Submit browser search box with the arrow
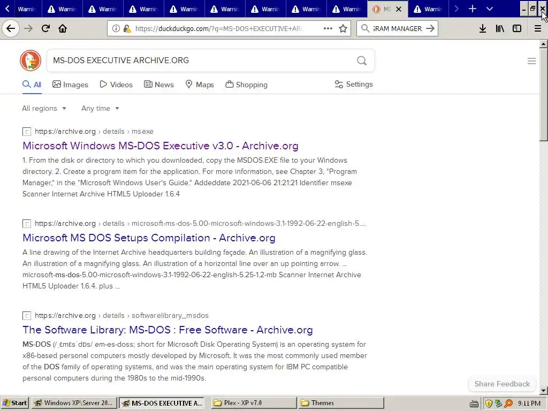The width and height of the screenshot is (548, 411). coord(430,28)
